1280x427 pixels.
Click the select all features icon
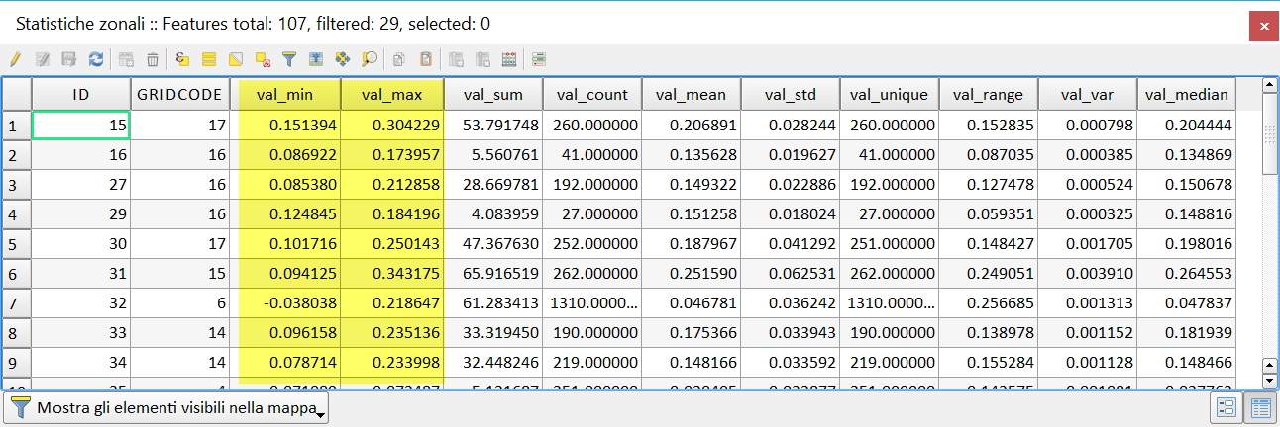click(209, 59)
